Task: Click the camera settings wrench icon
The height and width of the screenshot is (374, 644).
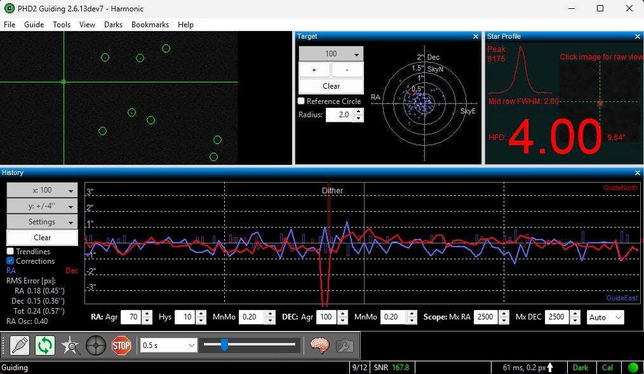Action: point(344,345)
